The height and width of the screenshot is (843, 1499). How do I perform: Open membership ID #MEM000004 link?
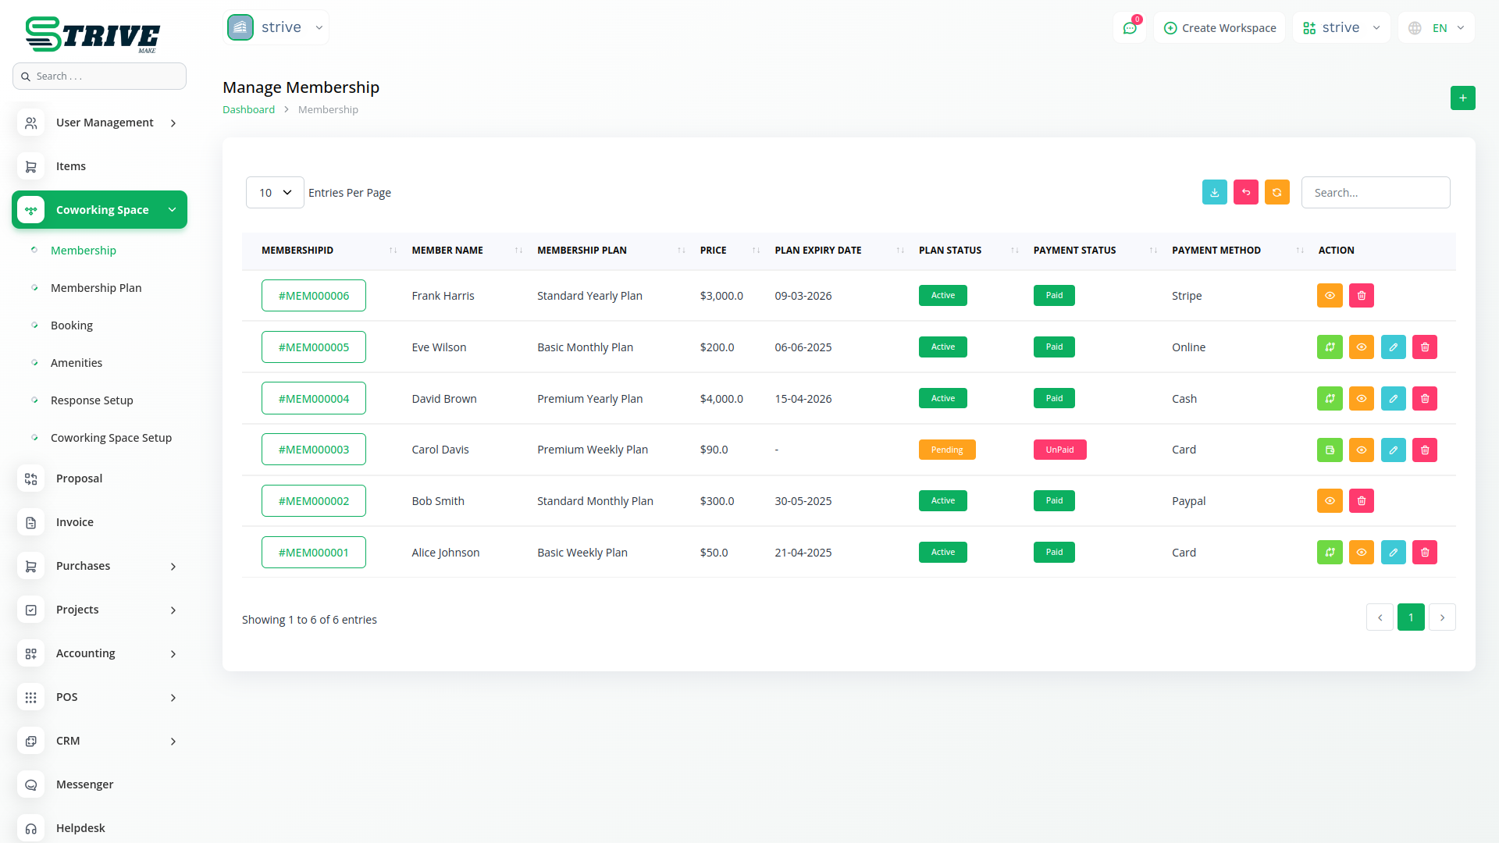[x=314, y=399]
